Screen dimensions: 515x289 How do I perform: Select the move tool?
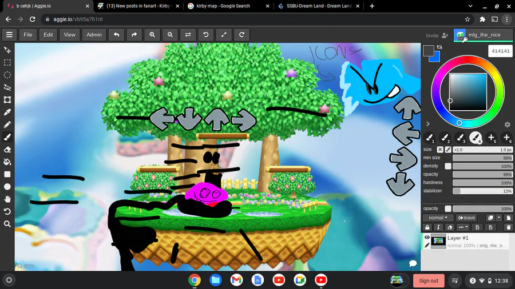[x=7, y=50]
